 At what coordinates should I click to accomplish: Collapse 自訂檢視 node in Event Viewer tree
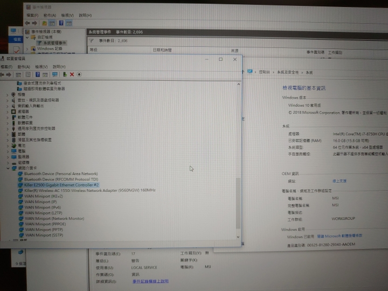click(27, 37)
